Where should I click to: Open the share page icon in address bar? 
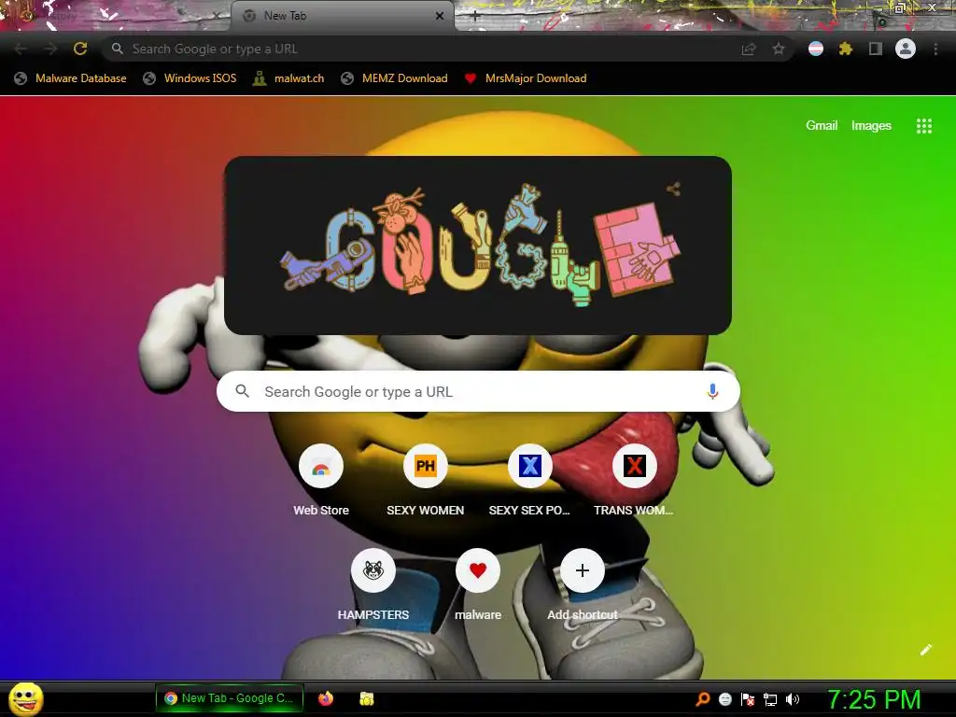pos(749,49)
